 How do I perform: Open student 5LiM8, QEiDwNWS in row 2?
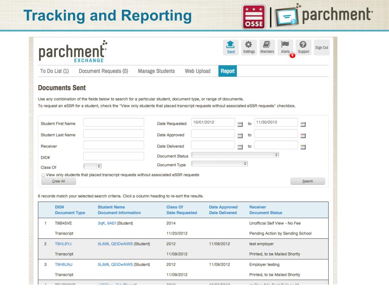tap(115, 244)
